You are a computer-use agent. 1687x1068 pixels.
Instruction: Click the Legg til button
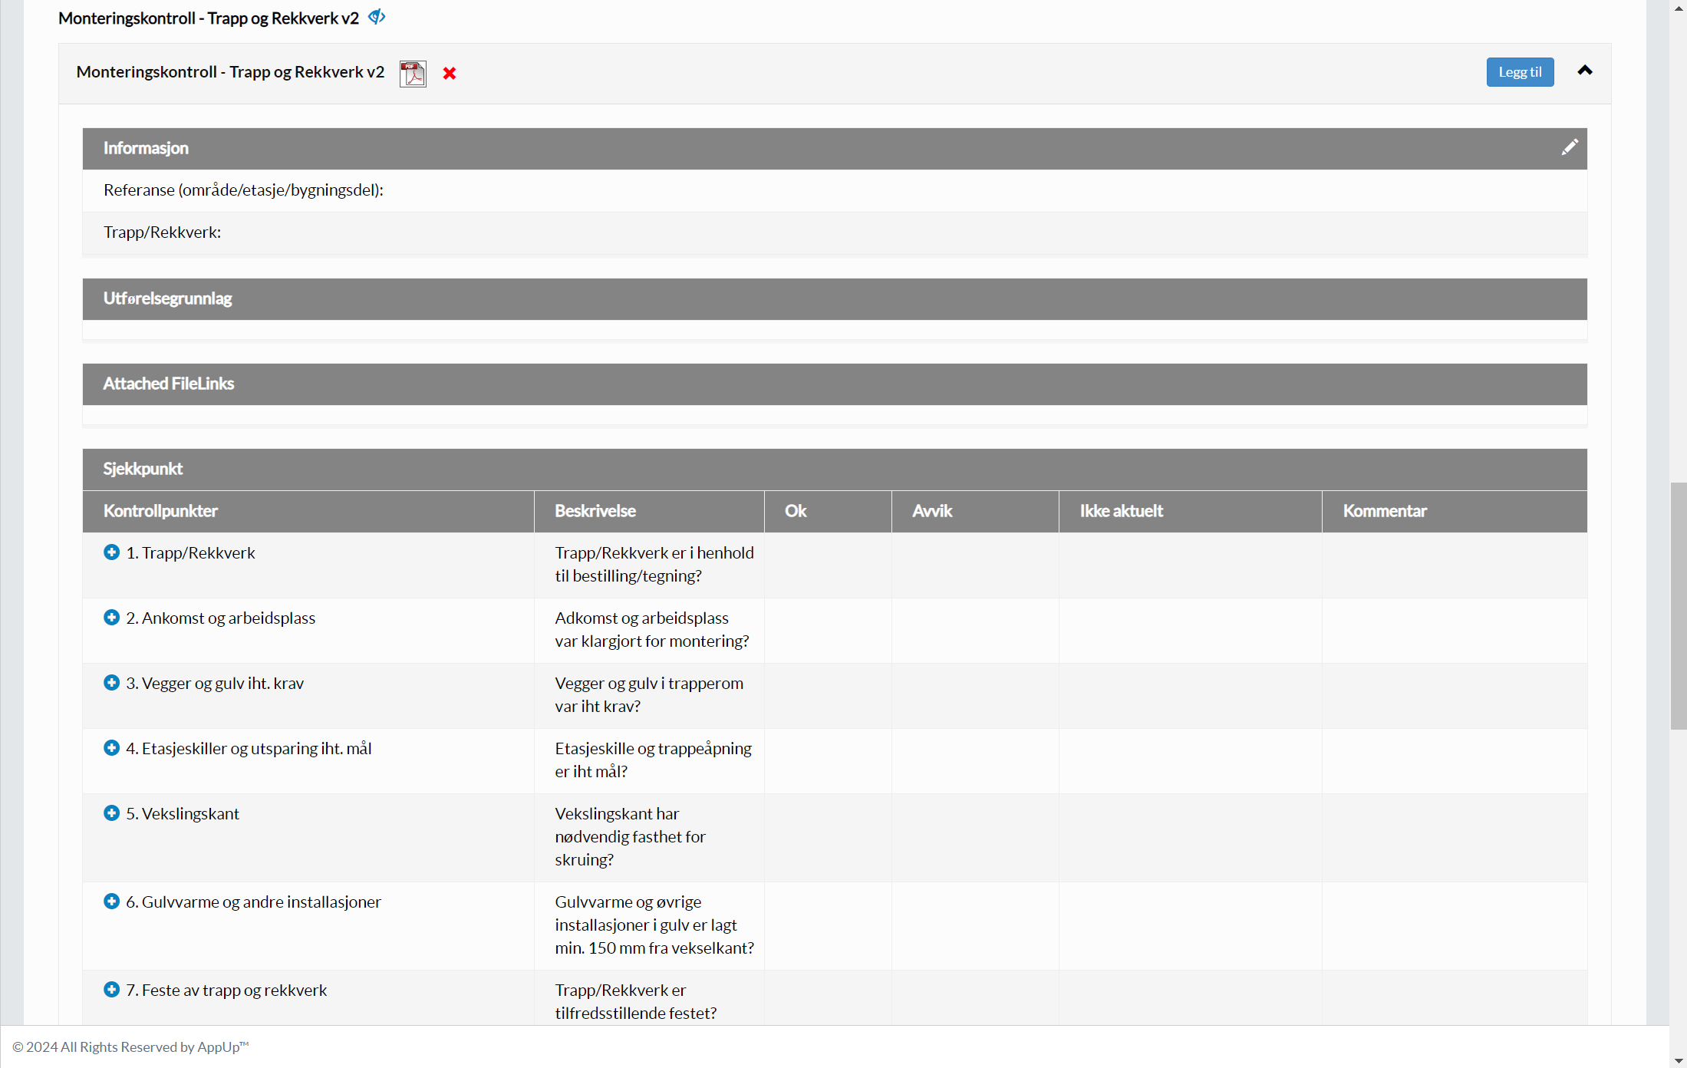point(1520,72)
